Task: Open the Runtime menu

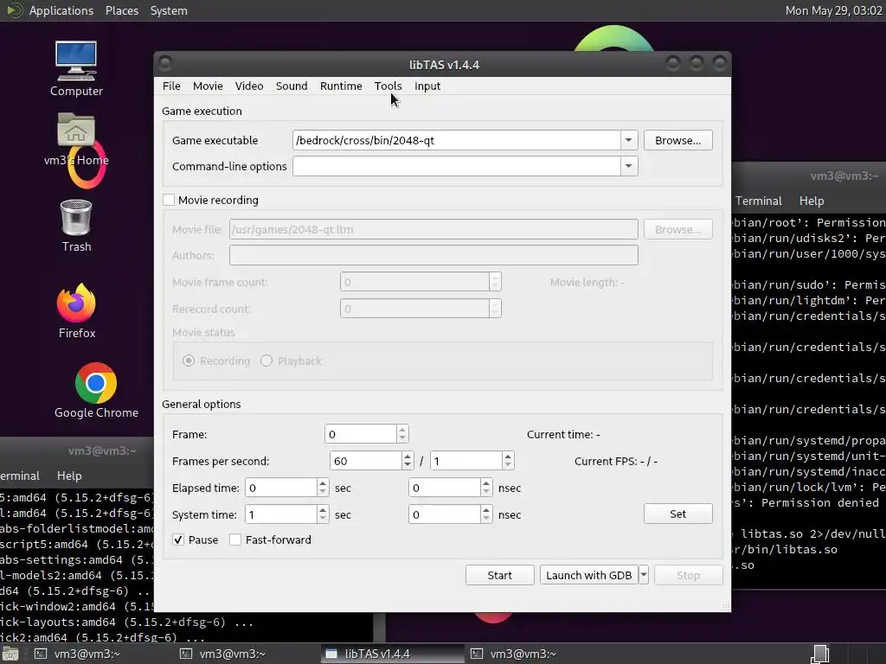Action: pyautogui.click(x=341, y=86)
